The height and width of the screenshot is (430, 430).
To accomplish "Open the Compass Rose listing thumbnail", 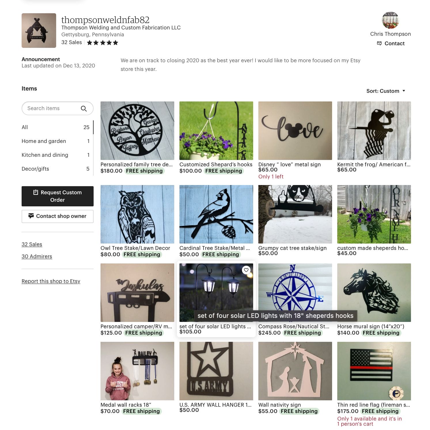I will pos(295,293).
